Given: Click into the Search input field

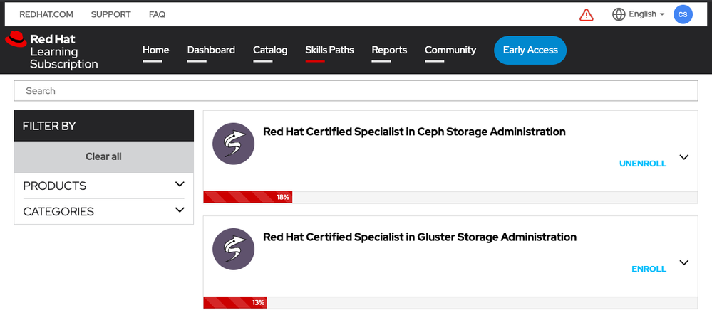Looking at the screenshot, I should 356,91.
